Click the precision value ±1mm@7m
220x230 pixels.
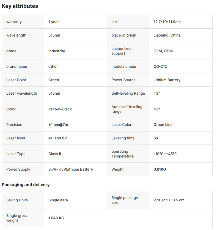click(58, 125)
